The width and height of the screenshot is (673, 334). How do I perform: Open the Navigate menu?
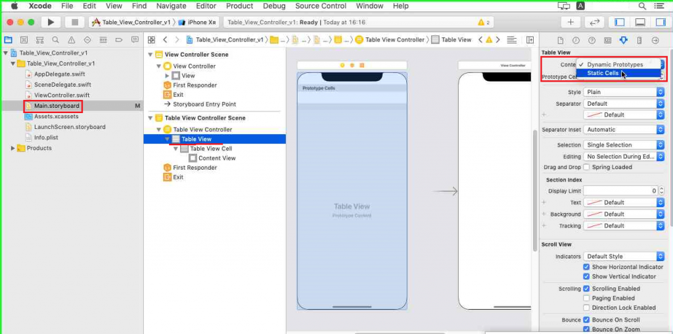click(x=172, y=6)
